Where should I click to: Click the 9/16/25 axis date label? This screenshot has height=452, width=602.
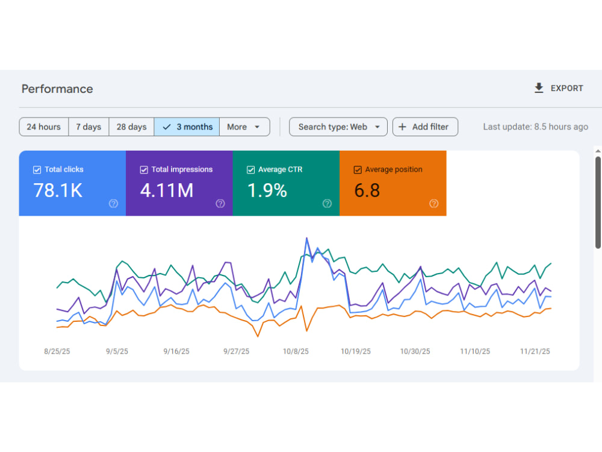(x=176, y=351)
